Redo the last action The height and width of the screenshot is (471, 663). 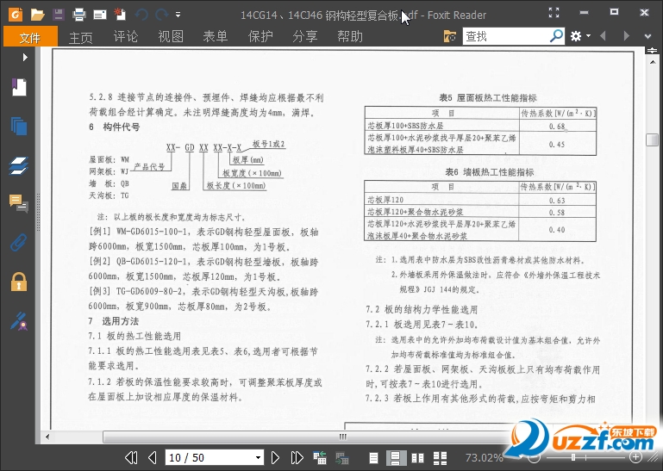click(x=161, y=15)
